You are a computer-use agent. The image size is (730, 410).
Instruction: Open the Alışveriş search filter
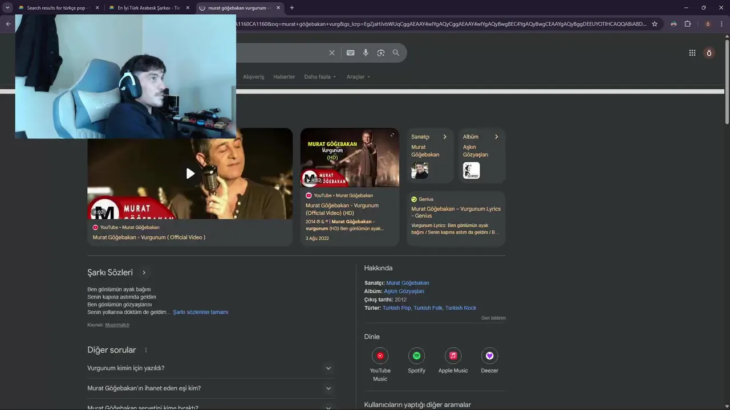coord(254,77)
